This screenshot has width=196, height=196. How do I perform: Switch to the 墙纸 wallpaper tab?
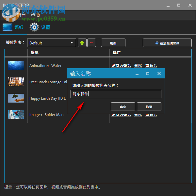point(13,27)
